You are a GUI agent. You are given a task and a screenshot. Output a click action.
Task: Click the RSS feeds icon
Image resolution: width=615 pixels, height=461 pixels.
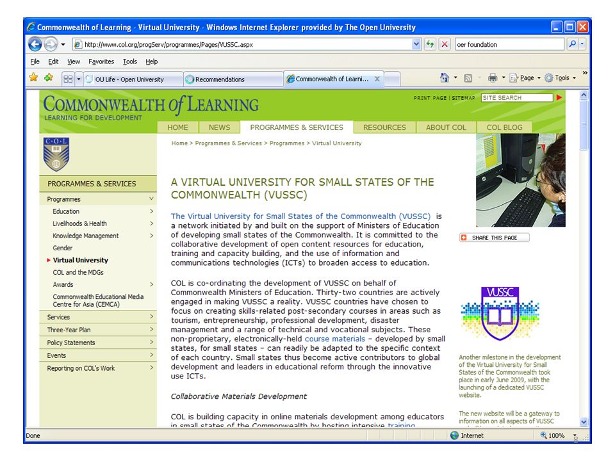click(x=468, y=78)
